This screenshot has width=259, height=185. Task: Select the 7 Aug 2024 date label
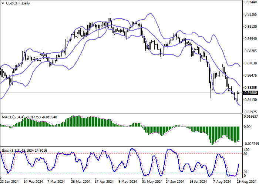[x=222, y=182]
